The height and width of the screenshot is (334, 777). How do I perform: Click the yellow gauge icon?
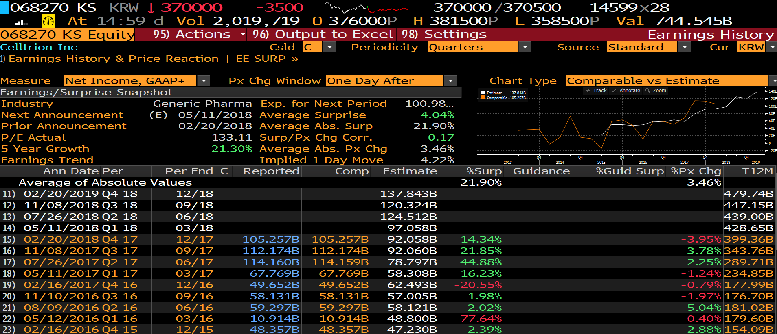tap(48, 21)
